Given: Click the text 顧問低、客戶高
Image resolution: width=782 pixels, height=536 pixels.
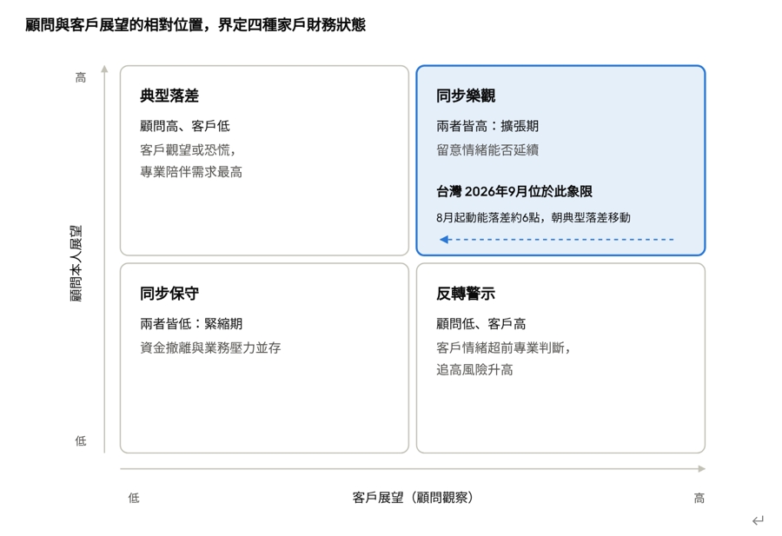Looking at the screenshot, I should pyautogui.click(x=480, y=324).
